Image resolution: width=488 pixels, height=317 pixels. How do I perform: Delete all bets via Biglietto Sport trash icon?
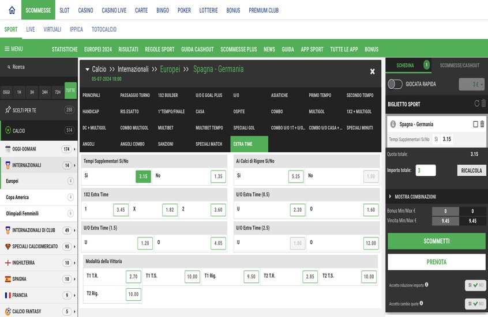click(x=483, y=104)
